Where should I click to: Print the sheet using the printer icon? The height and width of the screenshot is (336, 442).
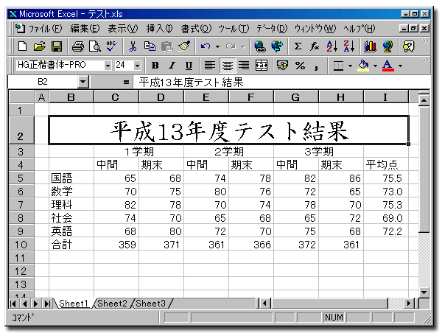(x=78, y=46)
